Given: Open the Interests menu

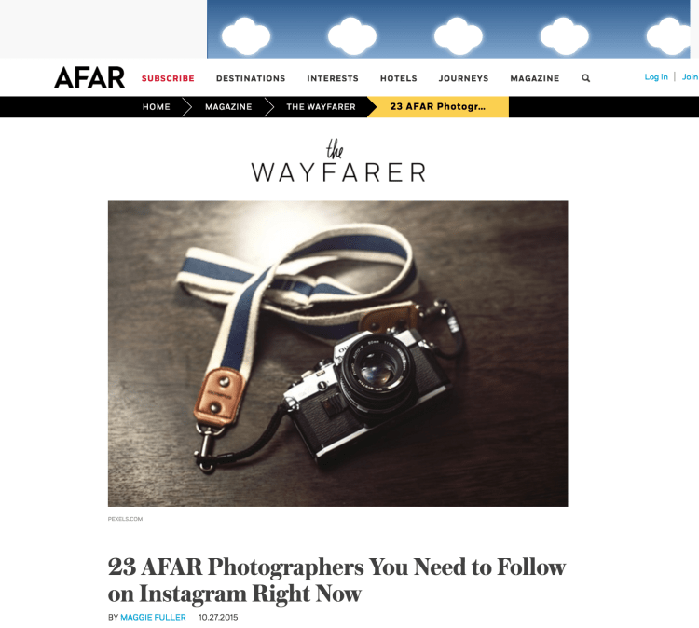Looking at the screenshot, I should tap(333, 78).
